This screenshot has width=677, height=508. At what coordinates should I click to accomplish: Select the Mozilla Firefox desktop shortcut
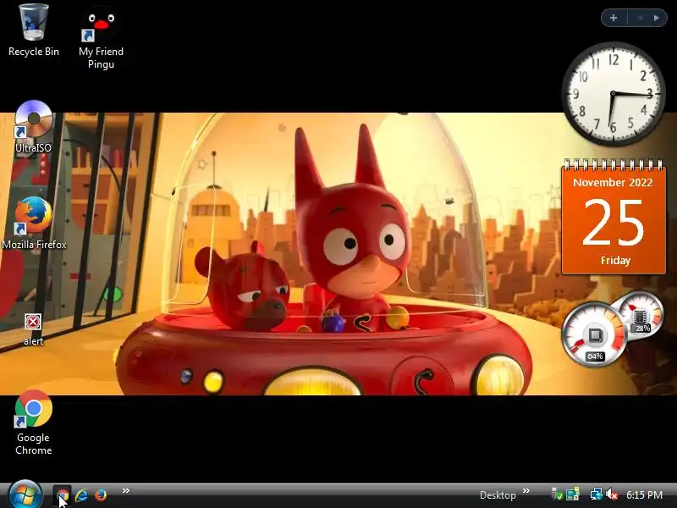click(34, 224)
